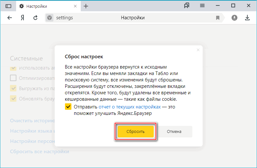This screenshot has height=168, width=257.
Task: Click the Сброс настроек dialog title
Action: pos(84,57)
